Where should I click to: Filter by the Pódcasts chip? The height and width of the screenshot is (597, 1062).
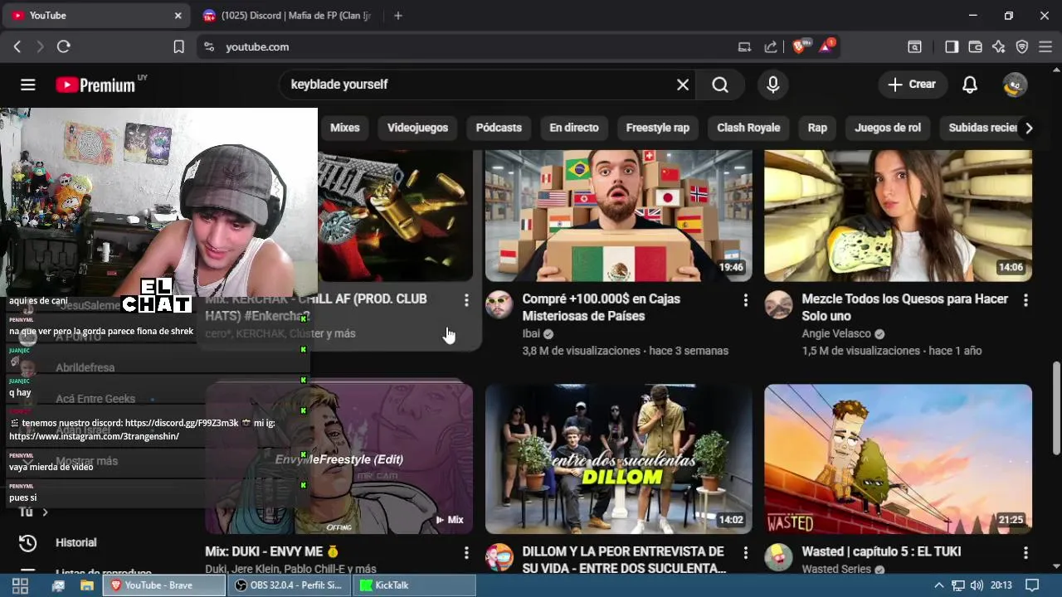499,128
